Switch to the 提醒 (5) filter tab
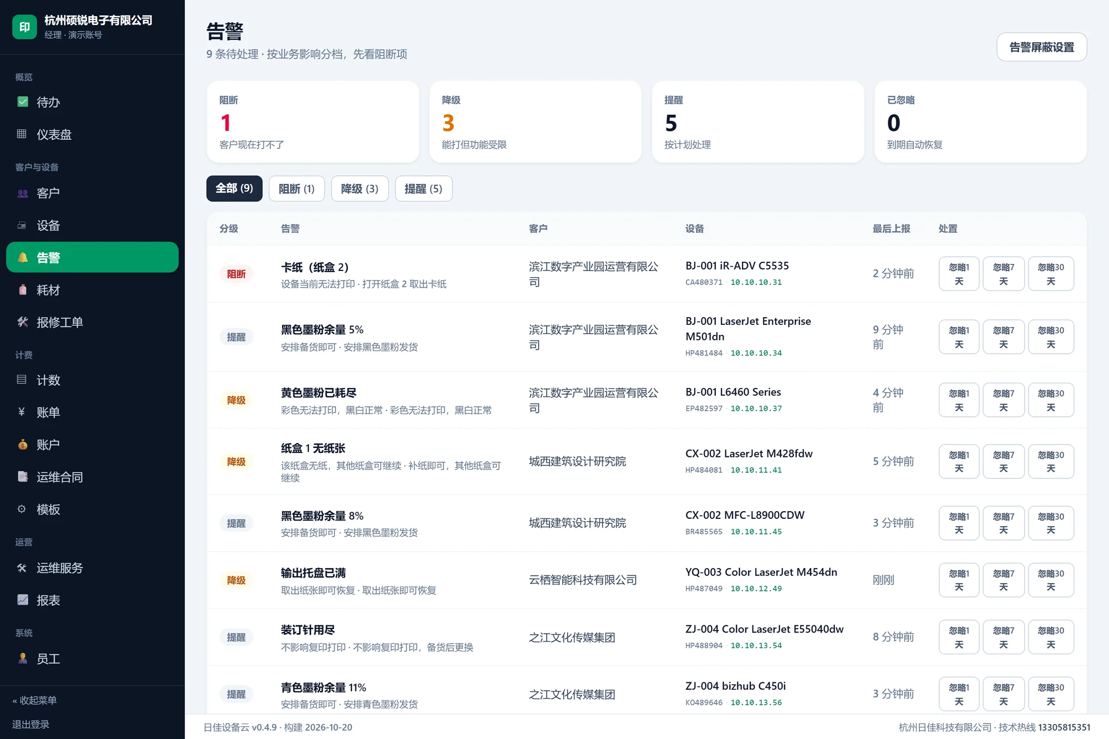The width and height of the screenshot is (1109, 739). click(x=424, y=188)
